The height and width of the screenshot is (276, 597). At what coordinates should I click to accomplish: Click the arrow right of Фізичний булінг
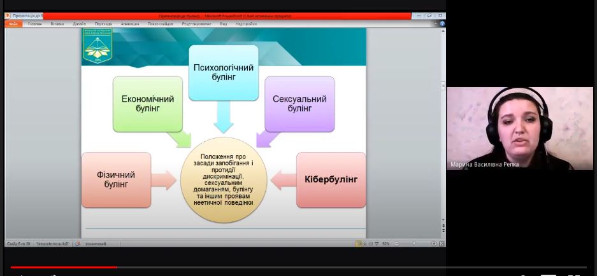(164, 180)
